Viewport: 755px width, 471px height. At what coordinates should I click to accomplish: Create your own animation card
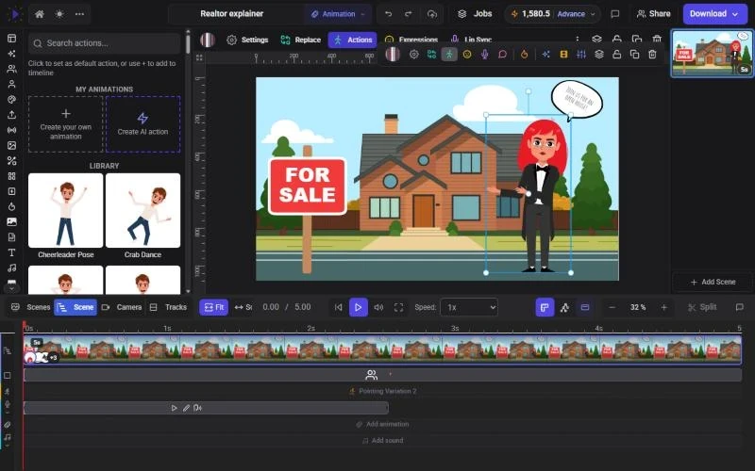(x=65, y=124)
